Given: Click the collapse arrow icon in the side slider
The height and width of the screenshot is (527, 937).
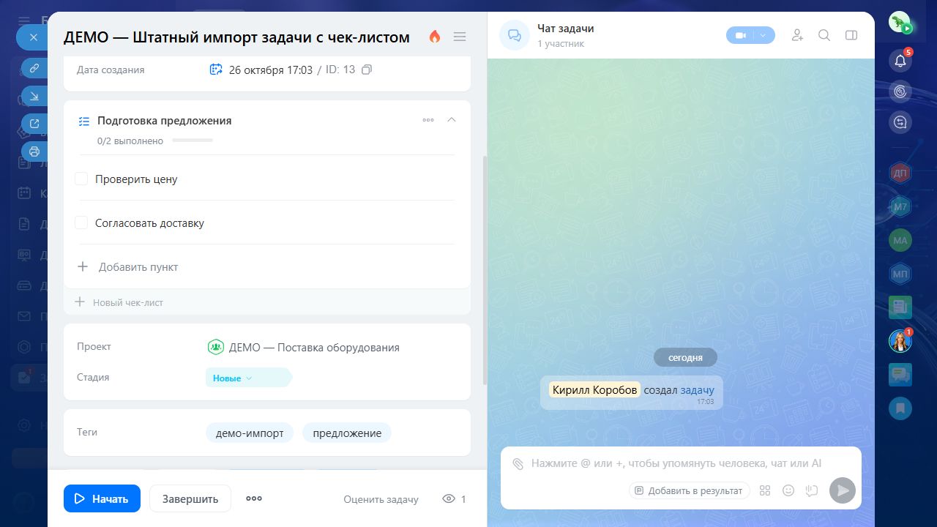Looking at the screenshot, I should pos(34,96).
